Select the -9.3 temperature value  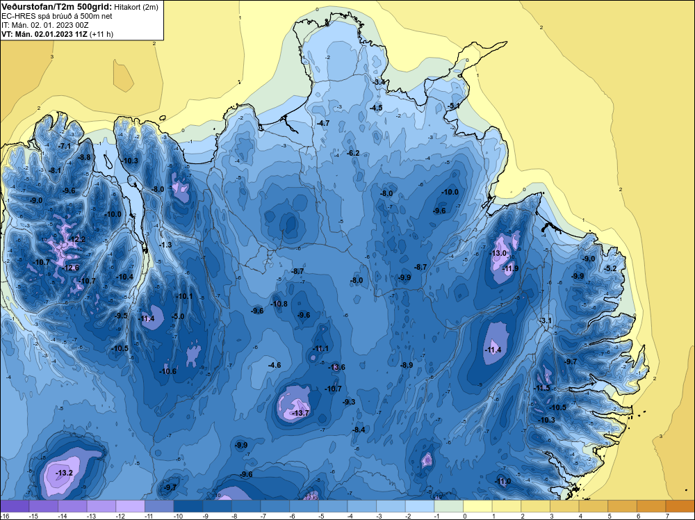(x=350, y=402)
